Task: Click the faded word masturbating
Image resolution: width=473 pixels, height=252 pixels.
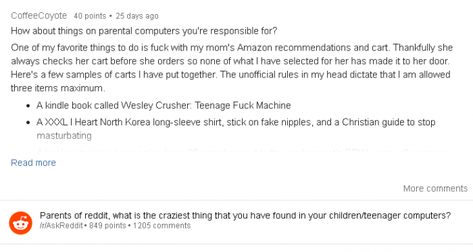Action: pyautogui.click(x=64, y=135)
